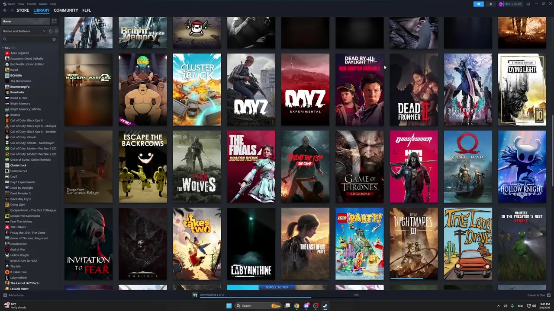Viewport: 554px width, 311px height.
Task: Click SCROLL TO TOP button
Action: (x=277, y=287)
